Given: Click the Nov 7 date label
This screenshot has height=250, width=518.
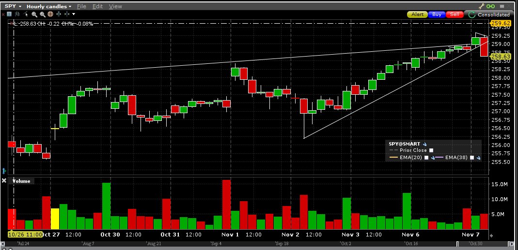Looking at the screenshot, I should click(471, 235).
